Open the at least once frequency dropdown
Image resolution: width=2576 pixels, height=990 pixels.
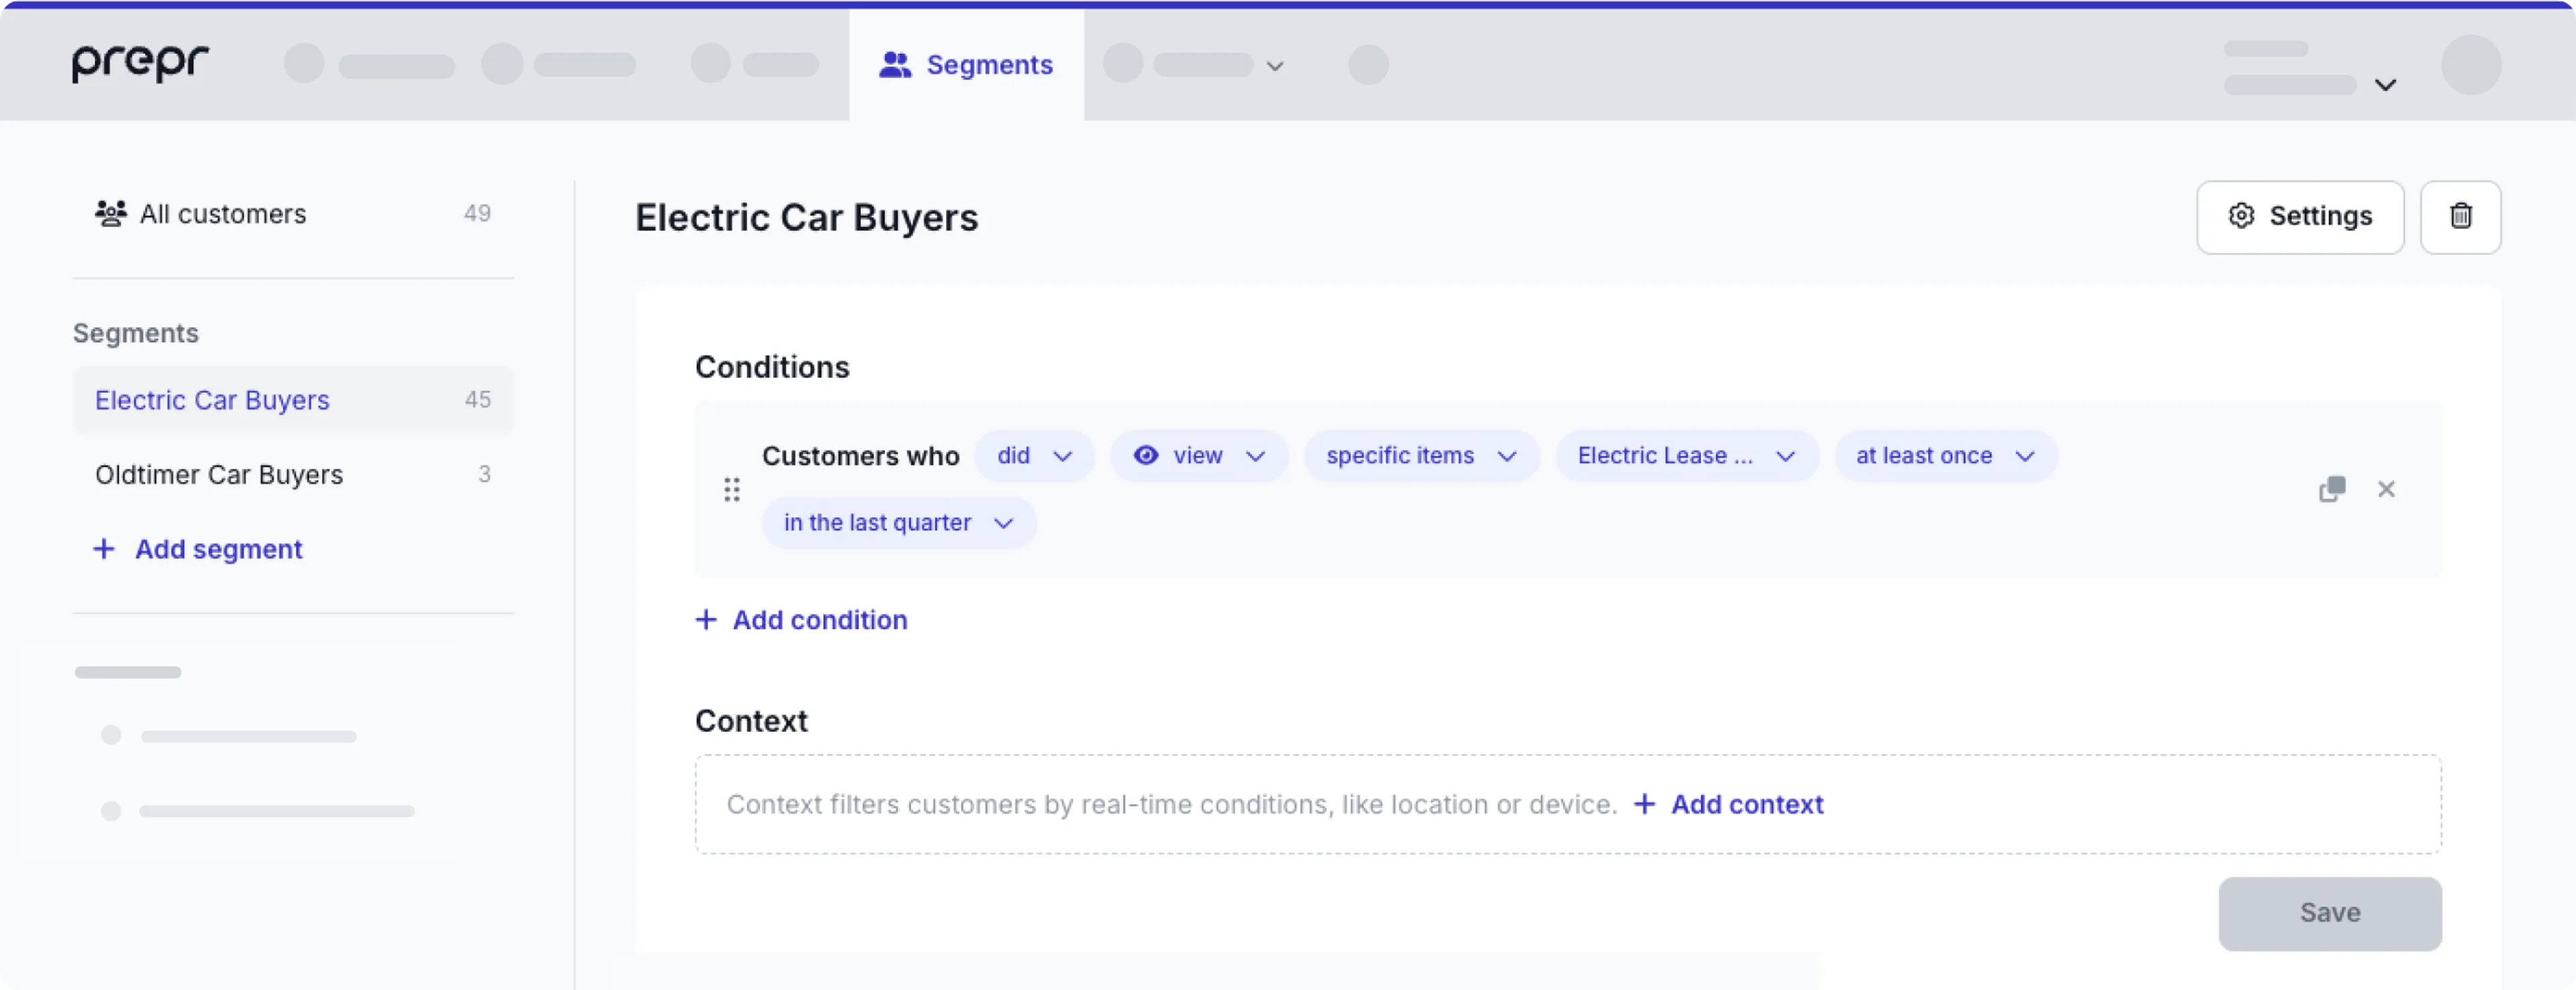pos(1944,455)
